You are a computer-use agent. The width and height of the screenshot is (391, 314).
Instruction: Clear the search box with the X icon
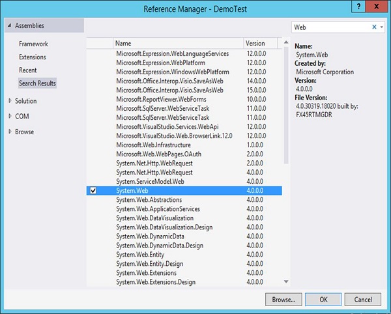[374, 27]
